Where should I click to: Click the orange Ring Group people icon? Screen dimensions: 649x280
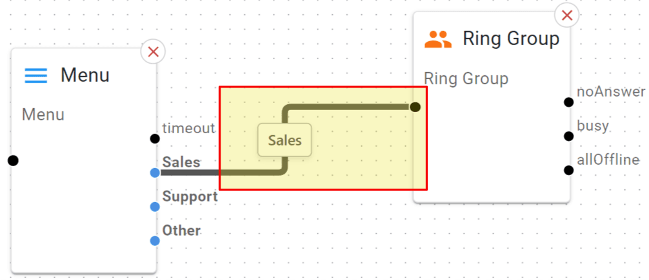coord(439,39)
